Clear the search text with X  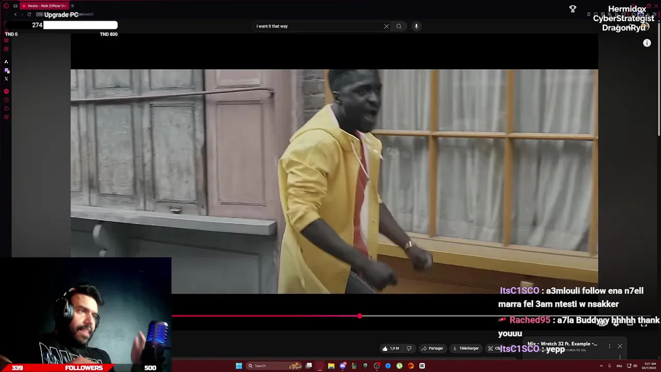click(386, 26)
